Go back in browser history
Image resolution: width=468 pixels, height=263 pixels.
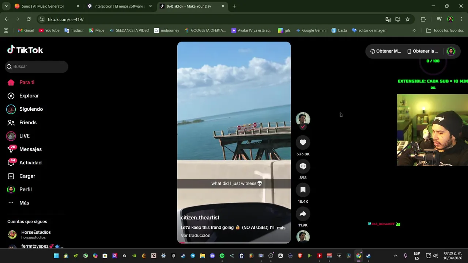pyautogui.click(x=7, y=19)
